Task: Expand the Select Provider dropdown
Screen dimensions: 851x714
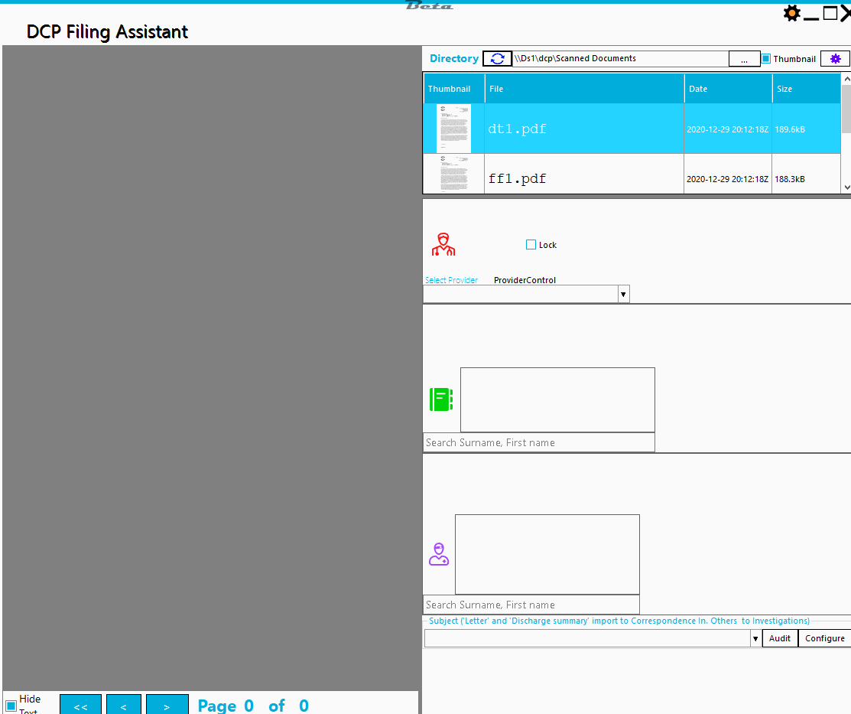Action: [623, 294]
